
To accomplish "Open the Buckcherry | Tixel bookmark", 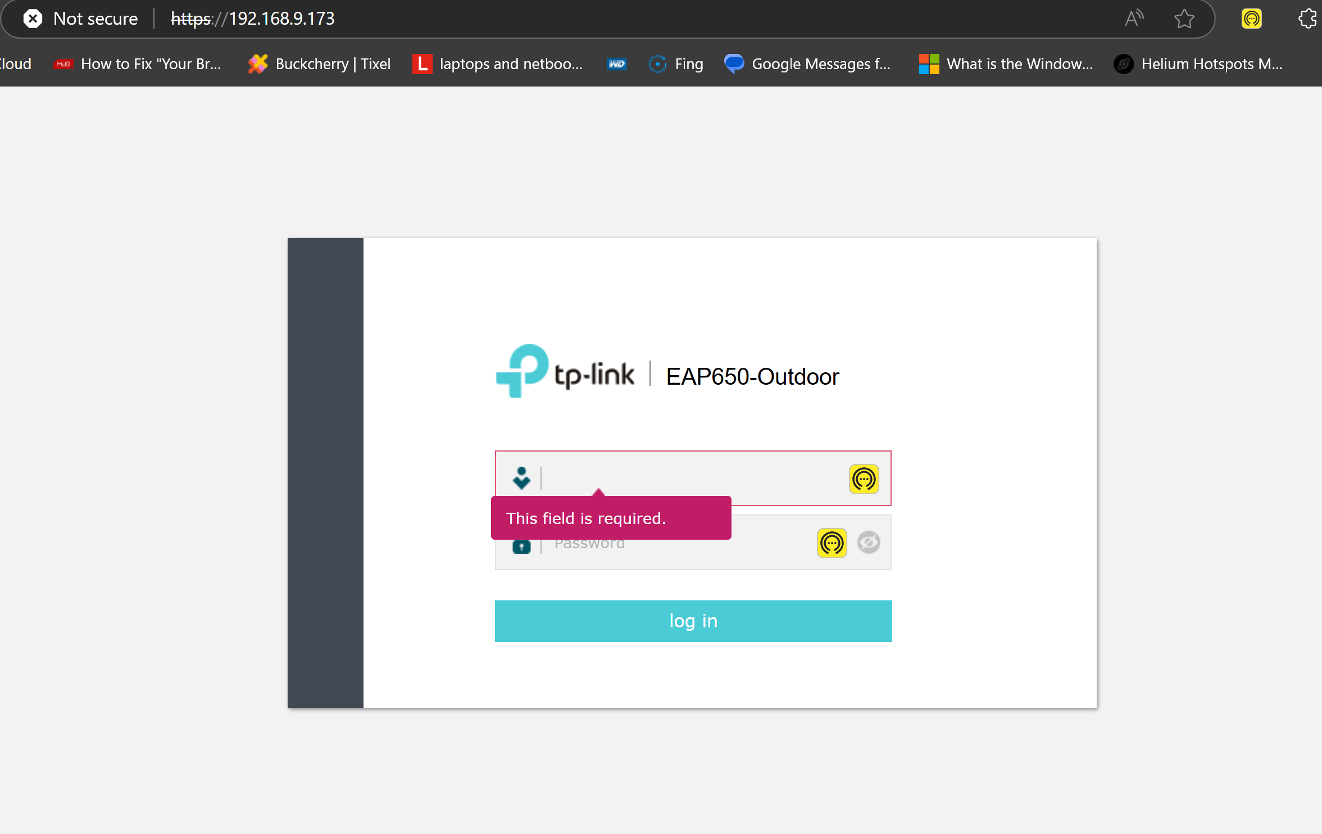I will (320, 64).
